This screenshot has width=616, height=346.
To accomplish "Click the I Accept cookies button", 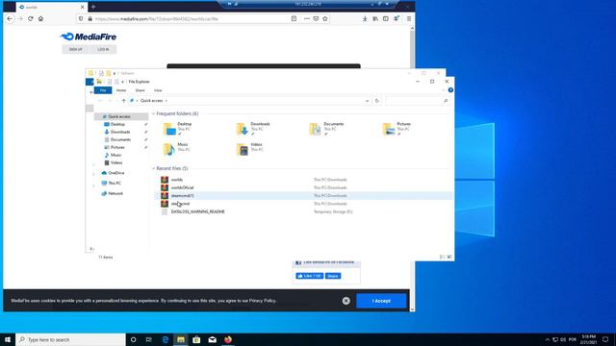I will pyautogui.click(x=381, y=301).
